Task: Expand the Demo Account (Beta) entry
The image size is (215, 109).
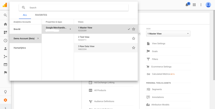Action: [26, 38]
